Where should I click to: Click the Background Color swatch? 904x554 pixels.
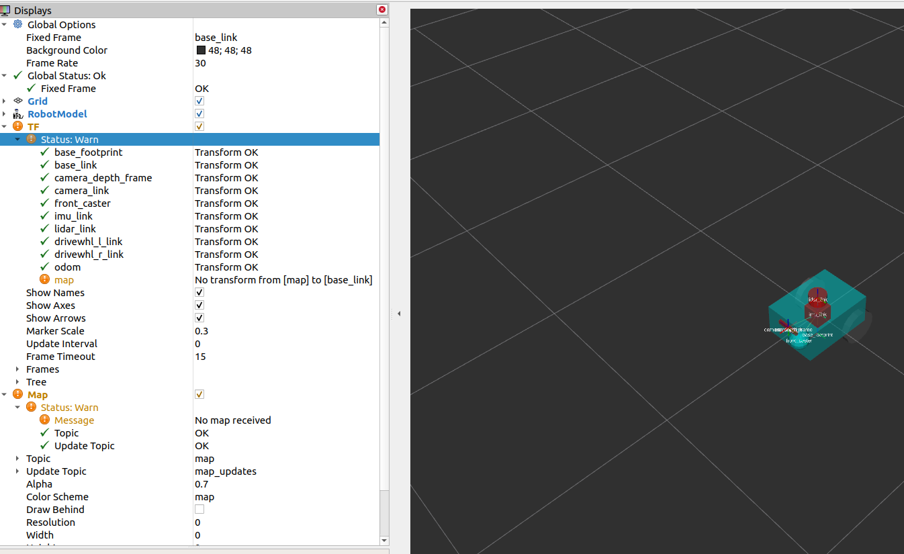pyautogui.click(x=201, y=50)
